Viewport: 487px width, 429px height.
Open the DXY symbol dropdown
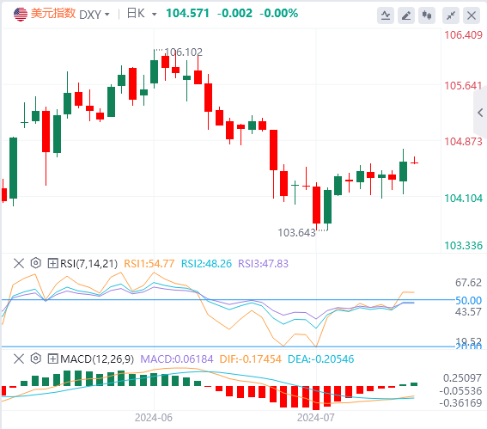click(94, 15)
